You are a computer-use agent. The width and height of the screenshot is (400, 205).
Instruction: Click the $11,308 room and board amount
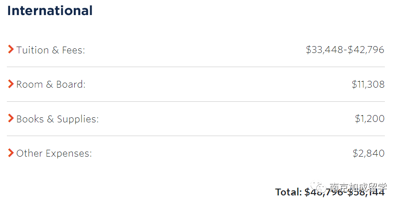coord(368,84)
